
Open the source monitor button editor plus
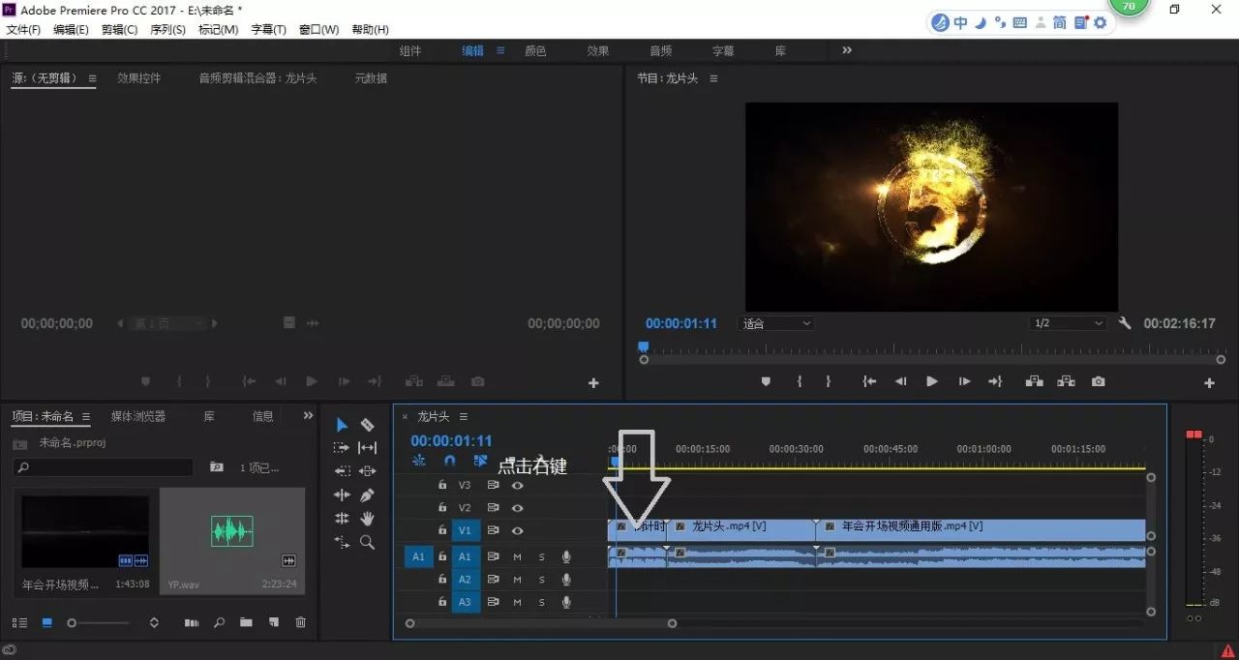pyautogui.click(x=594, y=383)
